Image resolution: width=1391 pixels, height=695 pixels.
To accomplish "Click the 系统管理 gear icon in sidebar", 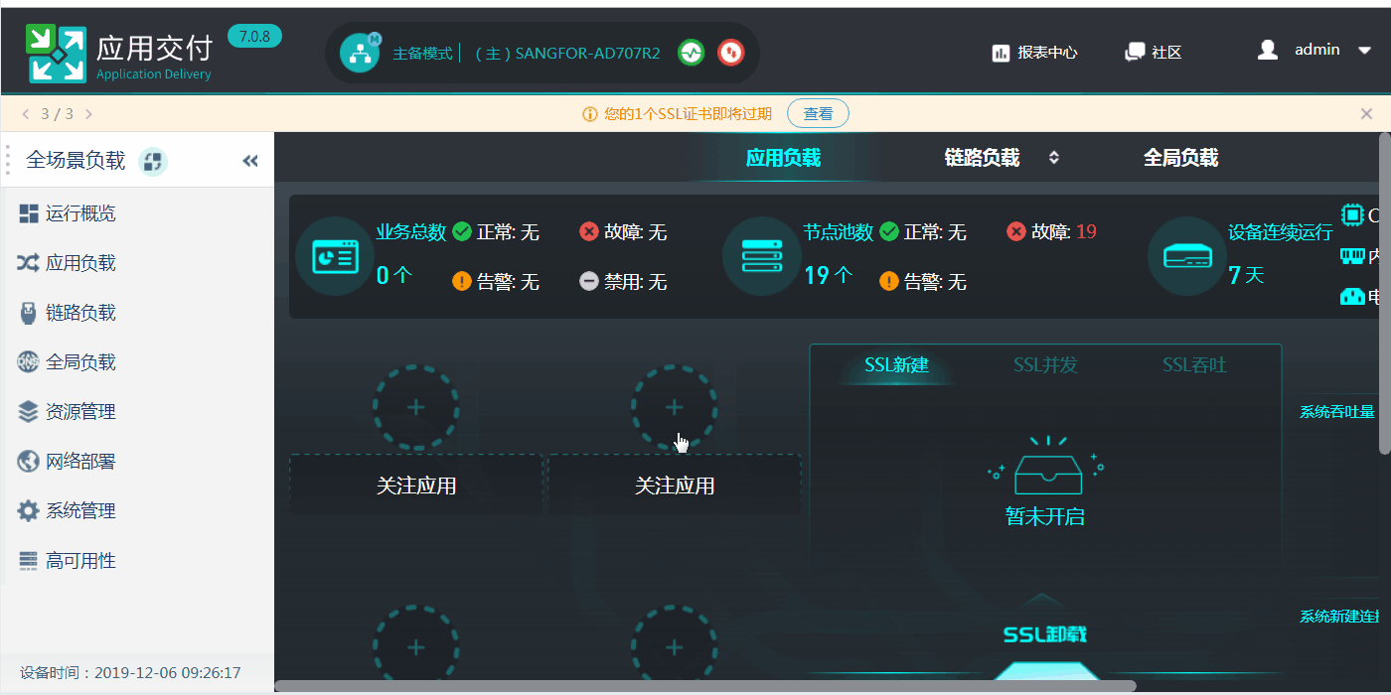I will [x=28, y=511].
